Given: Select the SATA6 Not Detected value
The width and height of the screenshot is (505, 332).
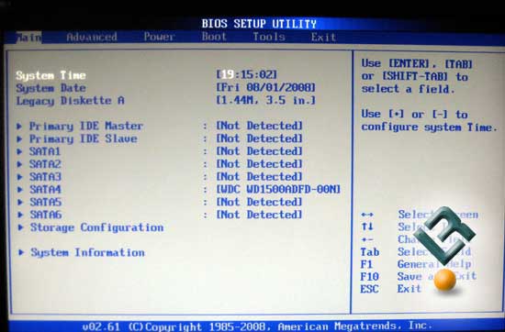Looking at the screenshot, I should (x=259, y=215).
